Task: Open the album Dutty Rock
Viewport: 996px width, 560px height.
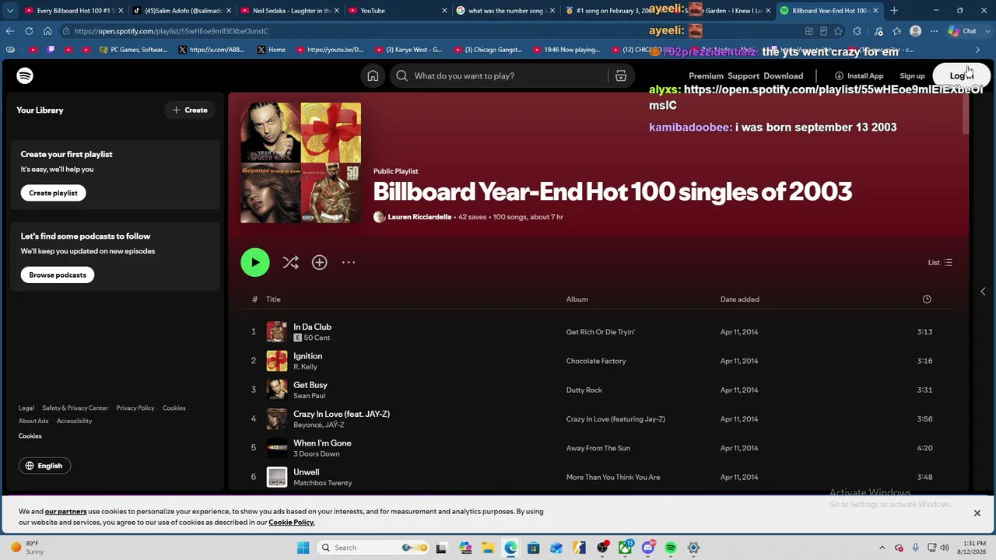Action: [584, 390]
